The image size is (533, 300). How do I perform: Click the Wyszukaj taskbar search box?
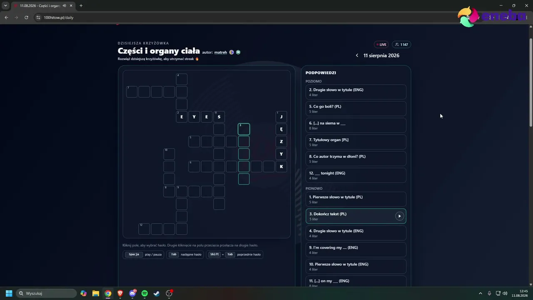(47, 293)
